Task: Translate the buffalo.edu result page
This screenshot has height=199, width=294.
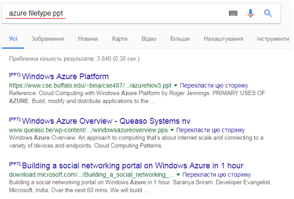Action: [214, 85]
